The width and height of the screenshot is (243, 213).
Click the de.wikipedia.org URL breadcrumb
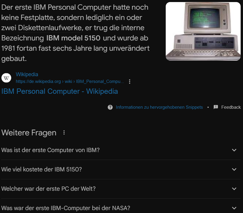[70, 81]
